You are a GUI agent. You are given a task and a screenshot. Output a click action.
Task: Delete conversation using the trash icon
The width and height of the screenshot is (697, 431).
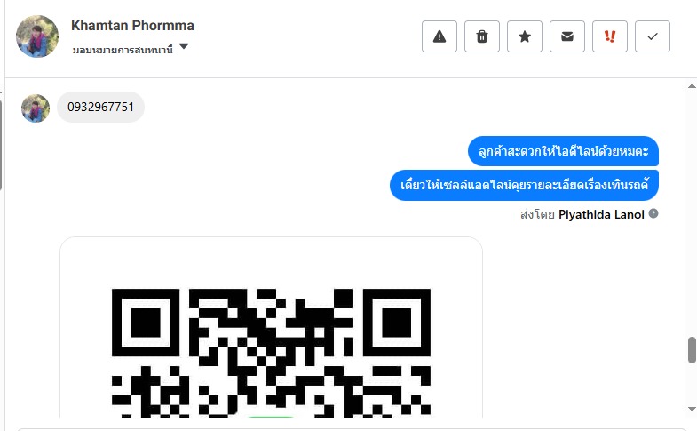pyautogui.click(x=482, y=36)
